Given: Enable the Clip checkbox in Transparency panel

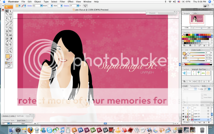Looking at the screenshot, I should pyautogui.click(x=202, y=94).
